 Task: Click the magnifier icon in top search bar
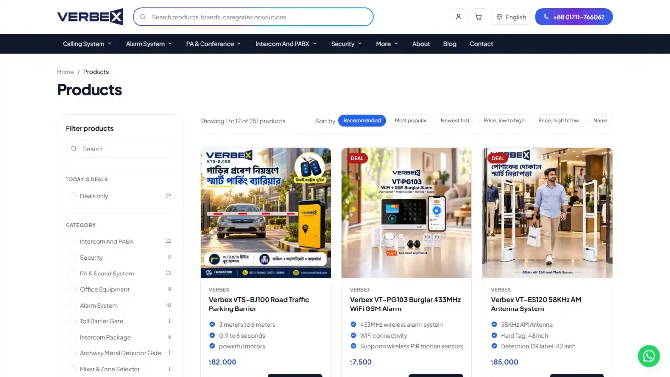tap(143, 17)
